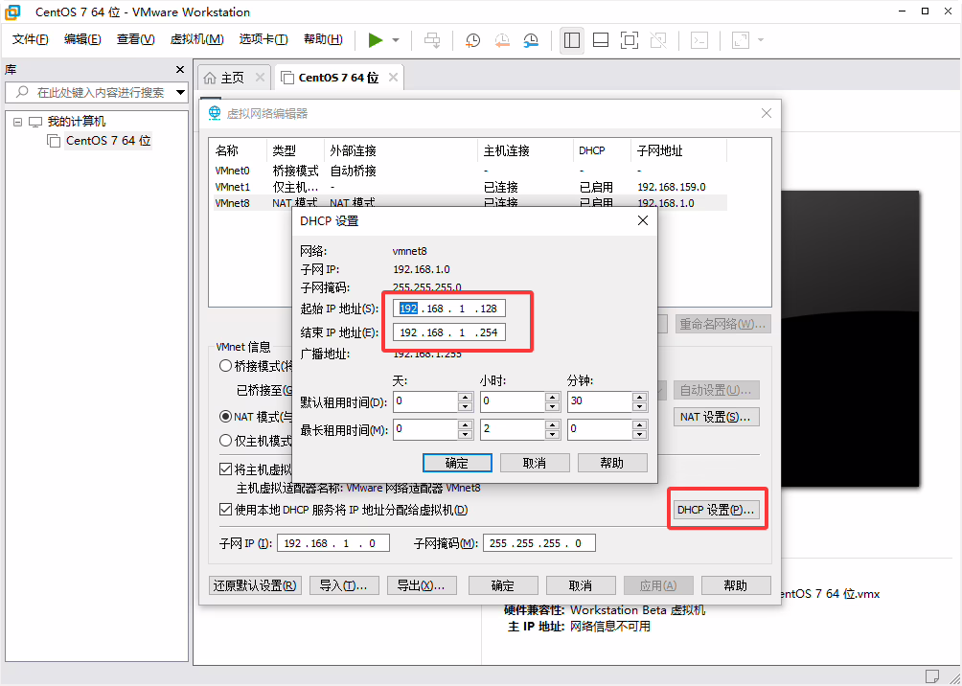Viewport: 962px width, 686px height.
Task: Confirm DHCP settings with 确定 button
Action: 457,463
